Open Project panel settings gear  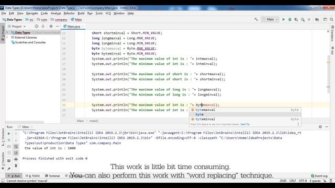point(51,26)
